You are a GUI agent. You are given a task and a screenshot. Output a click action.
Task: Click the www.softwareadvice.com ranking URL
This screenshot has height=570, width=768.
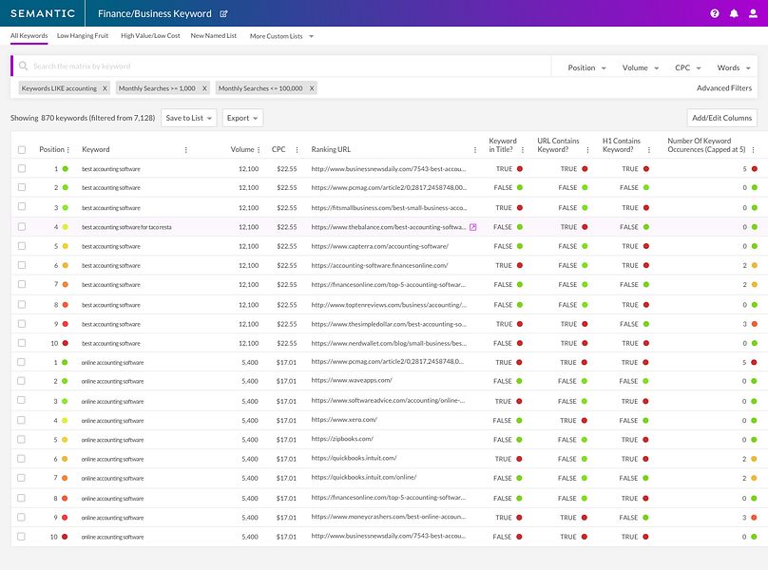(x=388, y=401)
